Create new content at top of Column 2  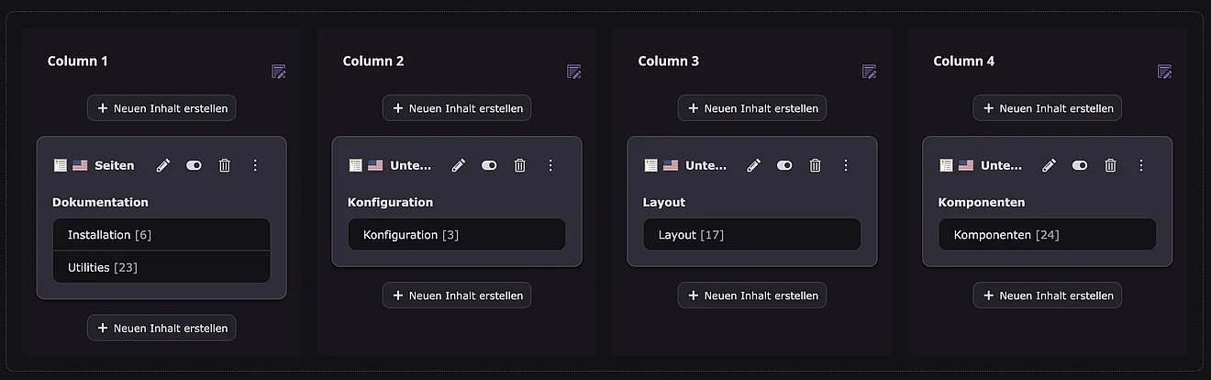click(x=457, y=108)
